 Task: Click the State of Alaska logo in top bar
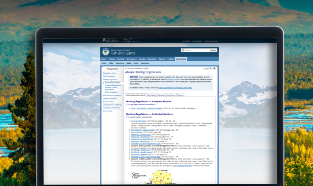pyautogui.click(x=110, y=40)
